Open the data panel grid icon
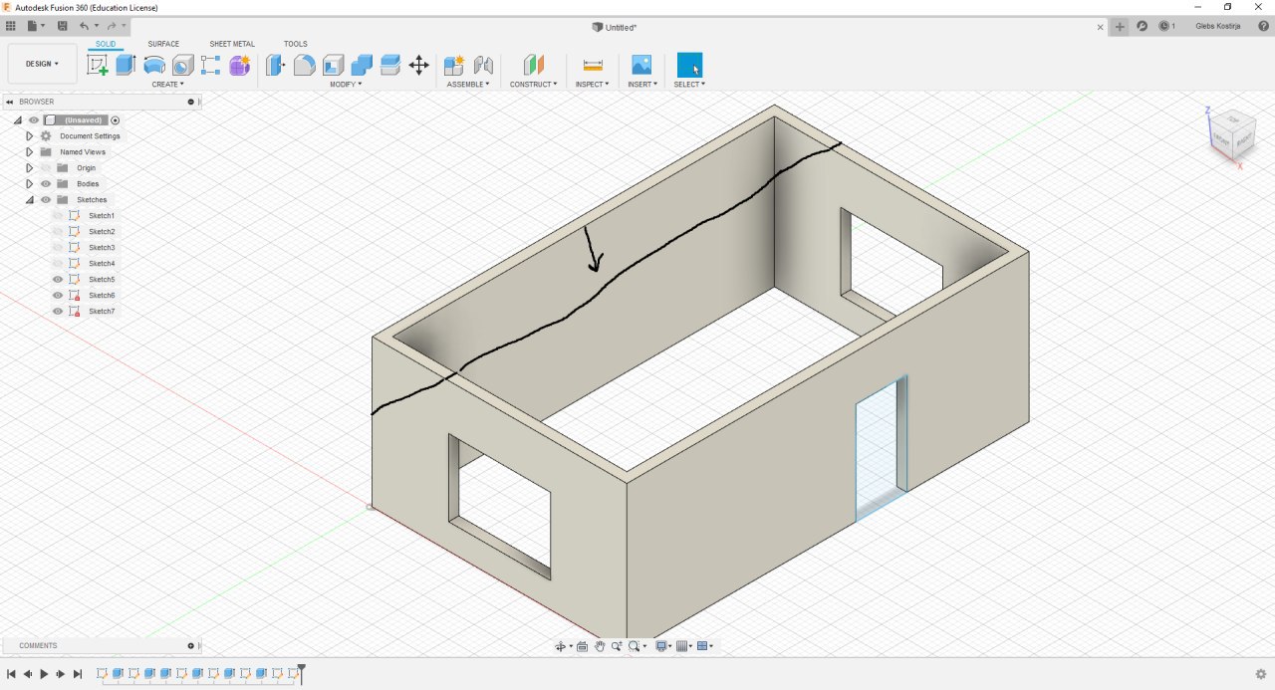 click(11, 25)
